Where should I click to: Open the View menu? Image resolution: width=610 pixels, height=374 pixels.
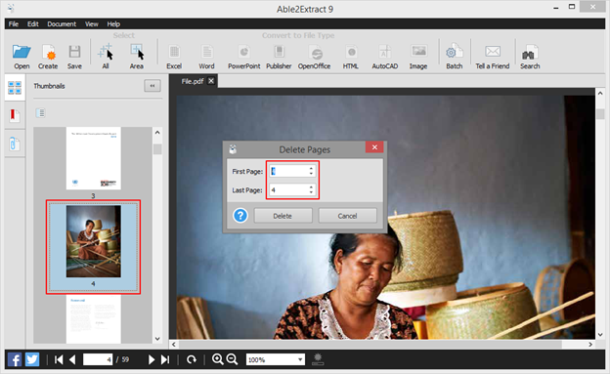pos(92,24)
